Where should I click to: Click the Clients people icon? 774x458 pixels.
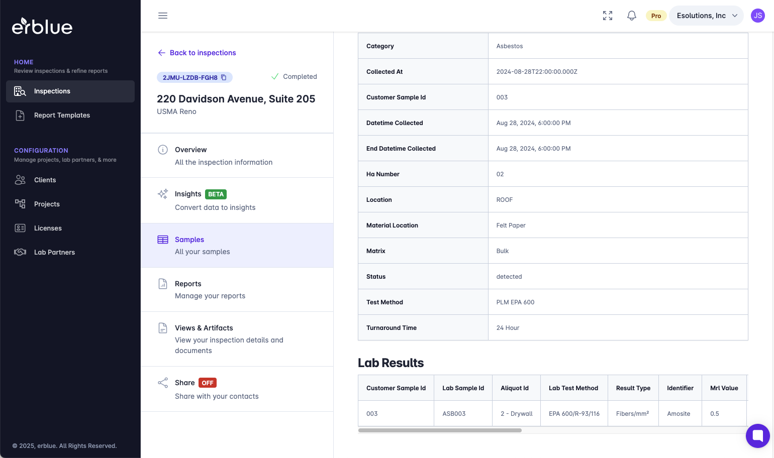click(20, 180)
